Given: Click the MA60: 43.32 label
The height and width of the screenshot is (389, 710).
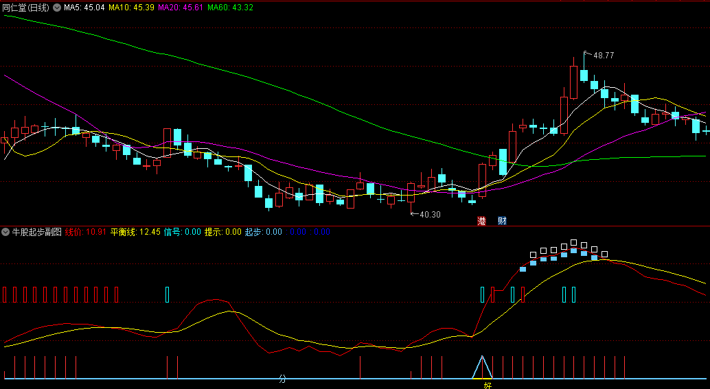Looking at the screenshot, I should [231, 8].
